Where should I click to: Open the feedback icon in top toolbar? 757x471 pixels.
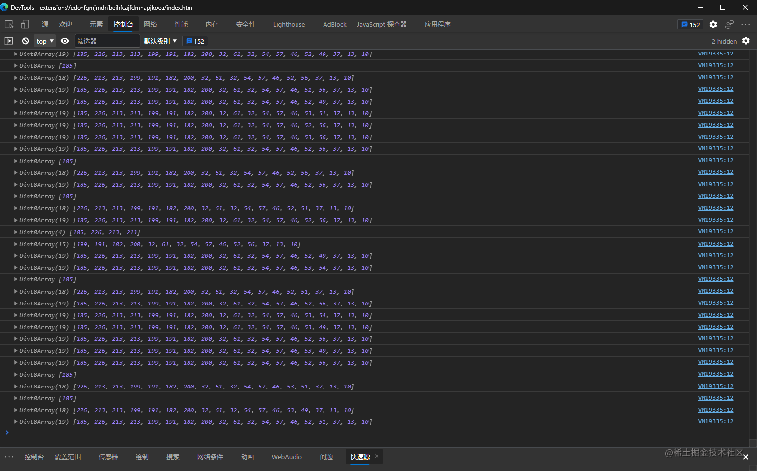pyautogui.click(x=730, y=24)
